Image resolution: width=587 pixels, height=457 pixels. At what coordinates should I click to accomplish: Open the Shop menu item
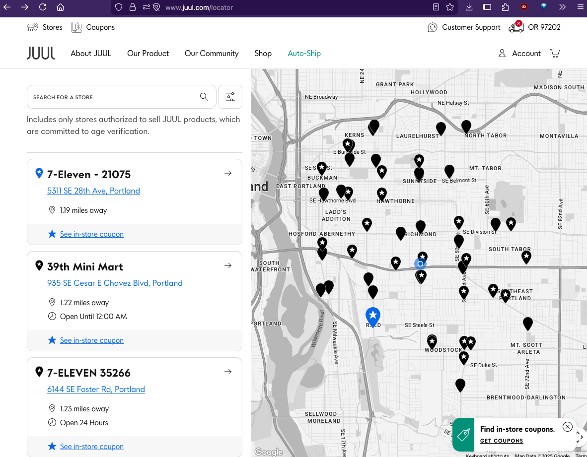(263, 53)
